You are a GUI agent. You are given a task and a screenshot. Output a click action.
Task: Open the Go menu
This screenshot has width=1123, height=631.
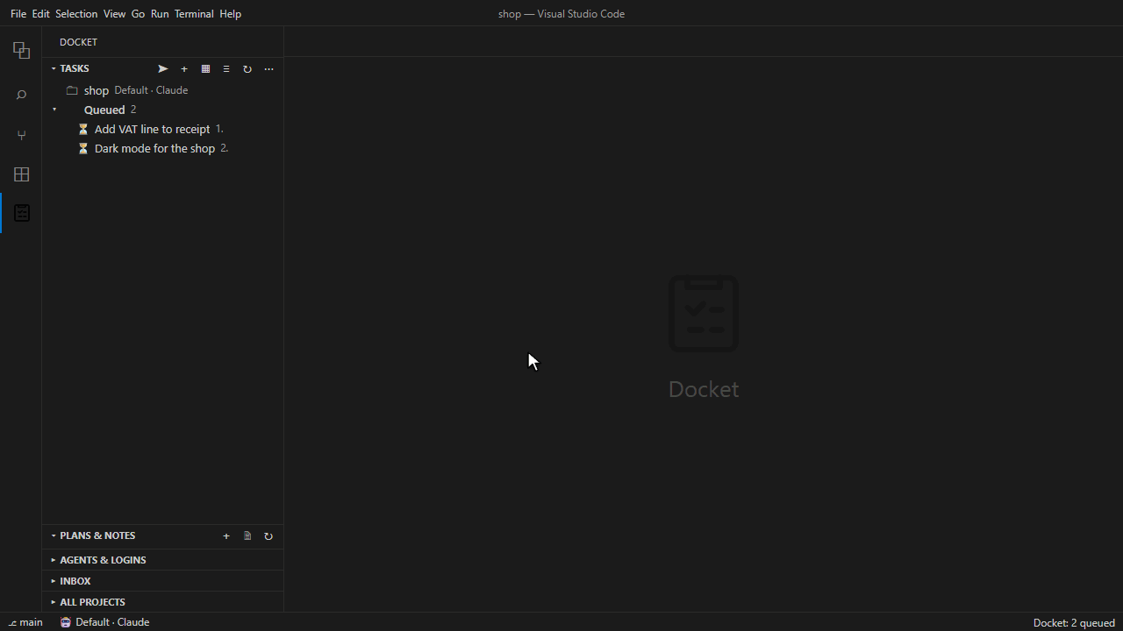pyautogui.click(x=138, y=14)
